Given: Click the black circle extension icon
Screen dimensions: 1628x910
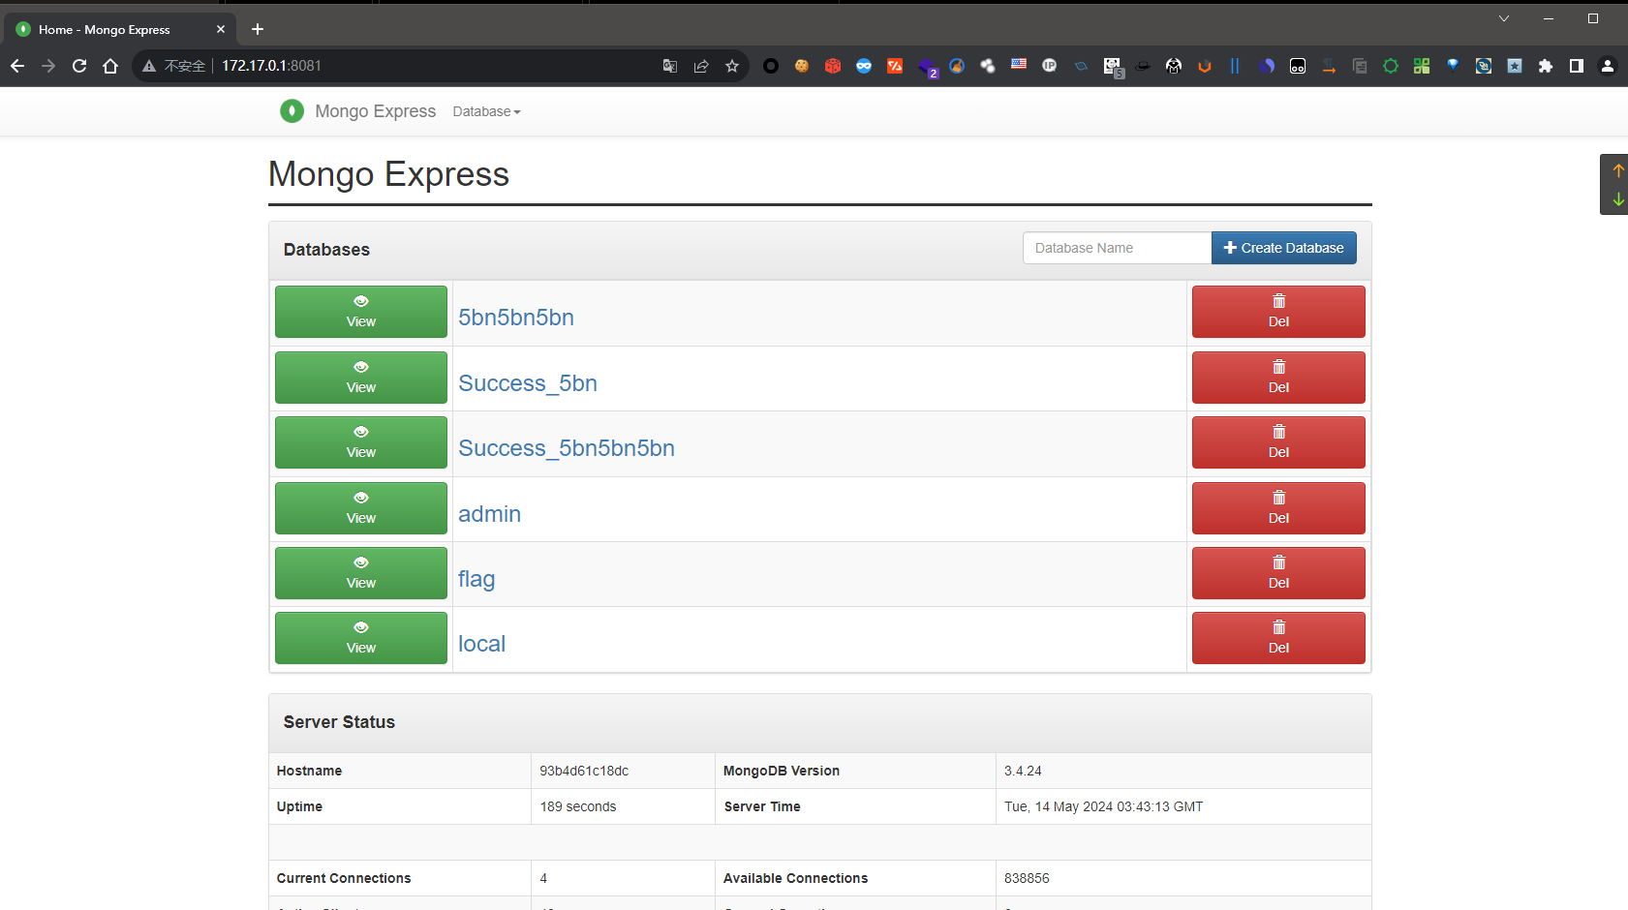Looking at the screenshot, I should [x=771, y=66].
